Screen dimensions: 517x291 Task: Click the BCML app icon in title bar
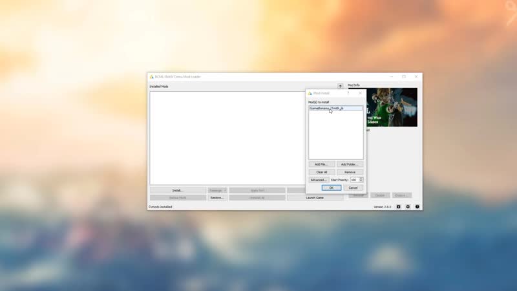(152, 76)
